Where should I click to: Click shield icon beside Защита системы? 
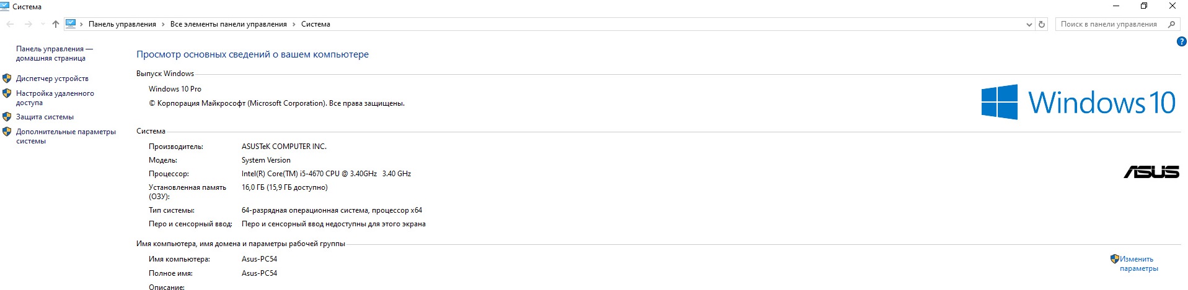(7, 117)
